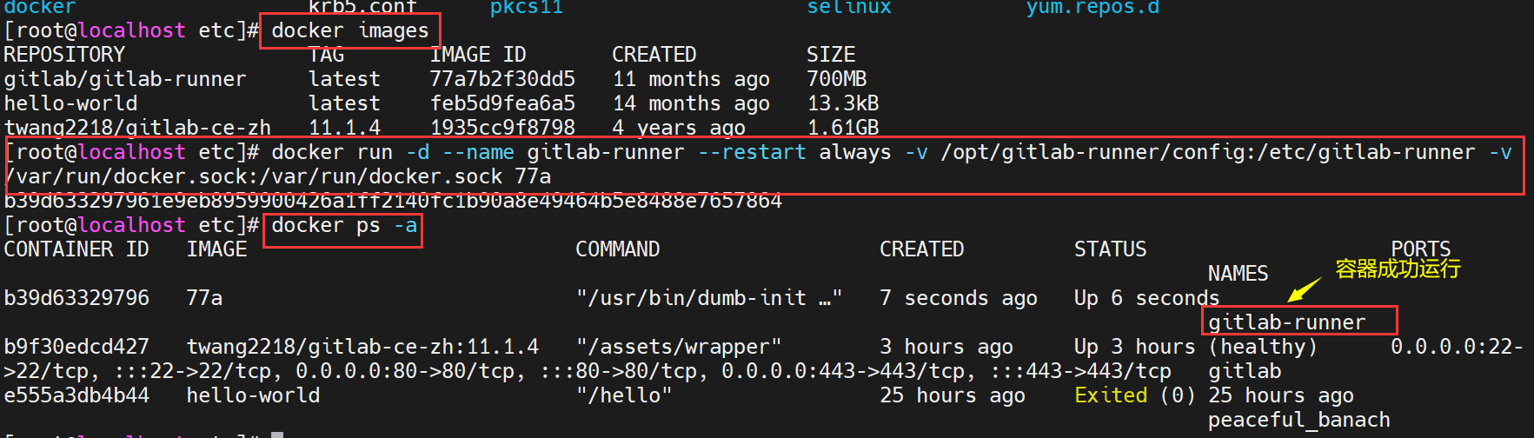
Task: Select image ID 77a7b2f30dd5
Action: click(x=502, y=79)
